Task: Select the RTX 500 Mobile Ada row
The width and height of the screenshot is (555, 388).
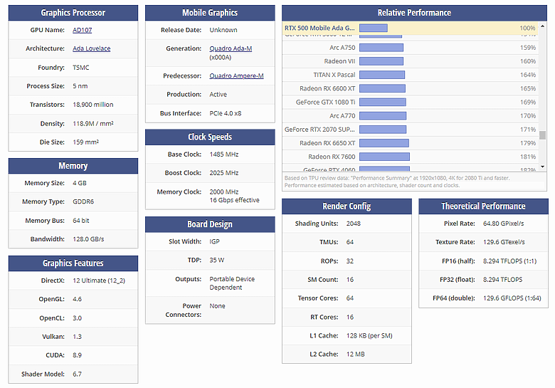Action: pyautogui.click(x=411, y=28)
